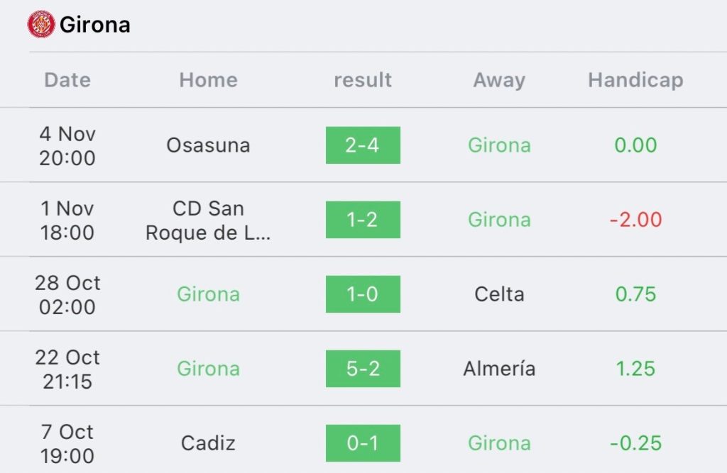Click the 1.25 handicap value

635,369
